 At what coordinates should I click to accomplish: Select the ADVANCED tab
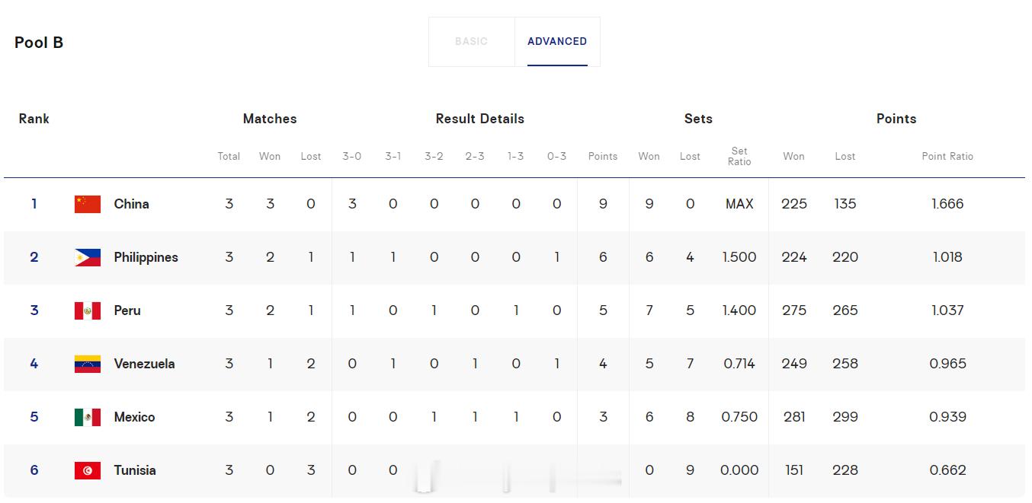point(557,41)
